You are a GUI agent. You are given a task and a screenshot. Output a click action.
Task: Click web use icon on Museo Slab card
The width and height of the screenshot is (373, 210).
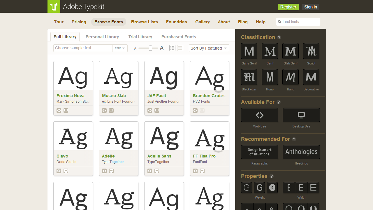pyautogui.click(x=104, y=111)
